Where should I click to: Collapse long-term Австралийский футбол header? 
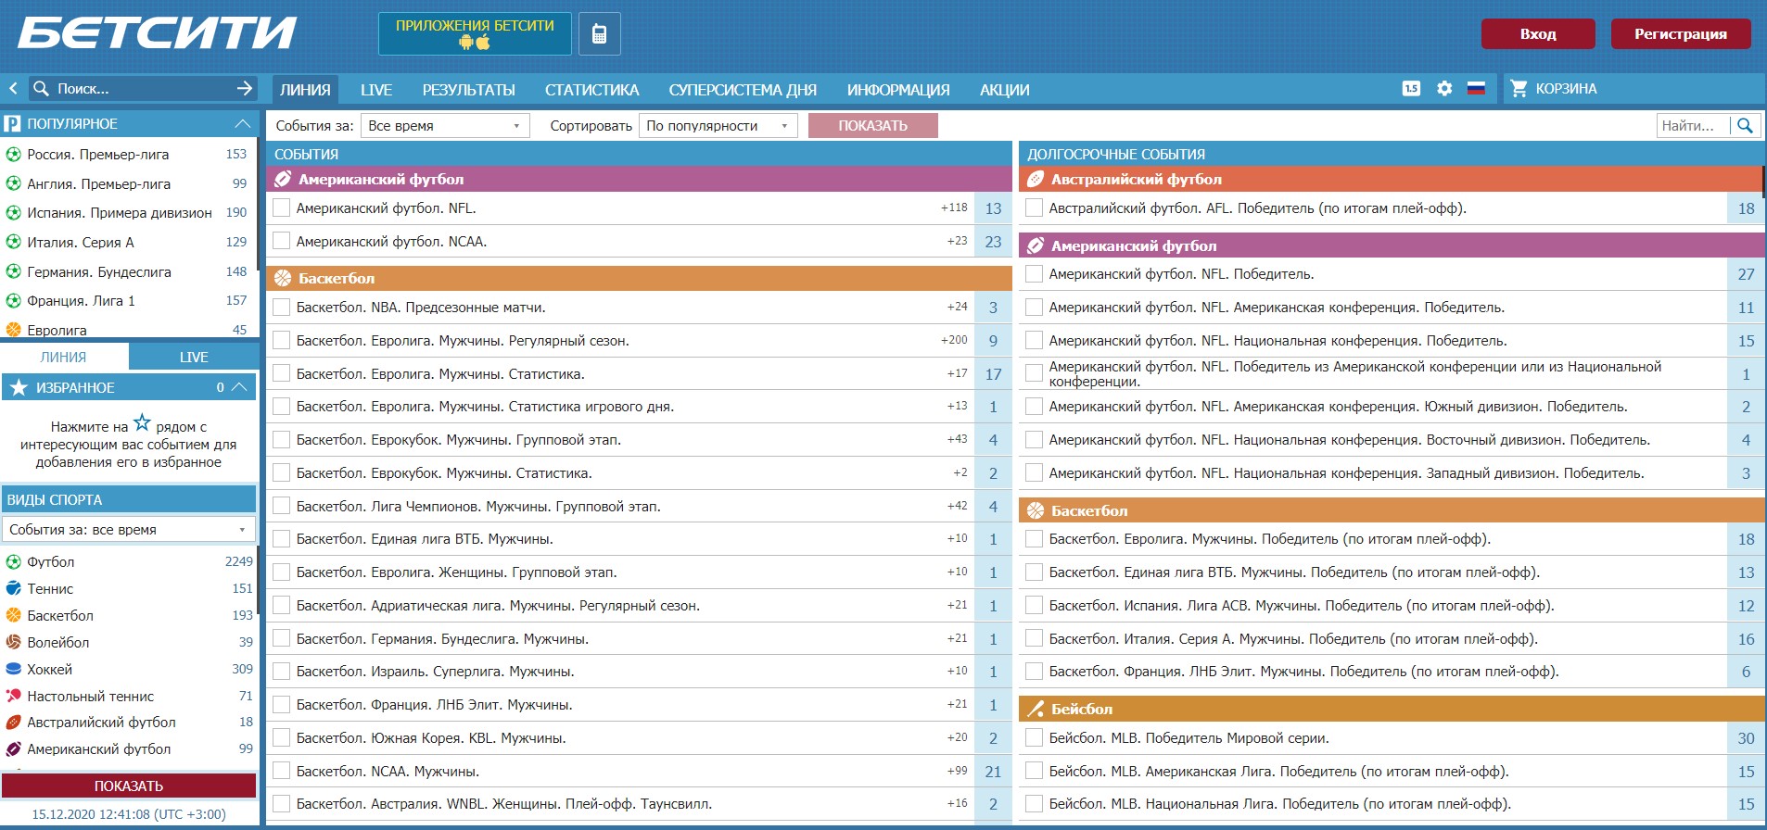pos(1392,179)
